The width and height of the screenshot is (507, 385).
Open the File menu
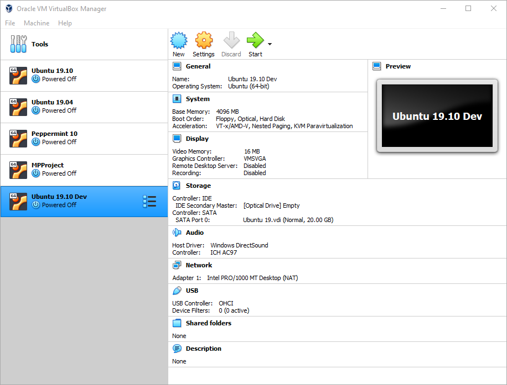pos(10,23)
